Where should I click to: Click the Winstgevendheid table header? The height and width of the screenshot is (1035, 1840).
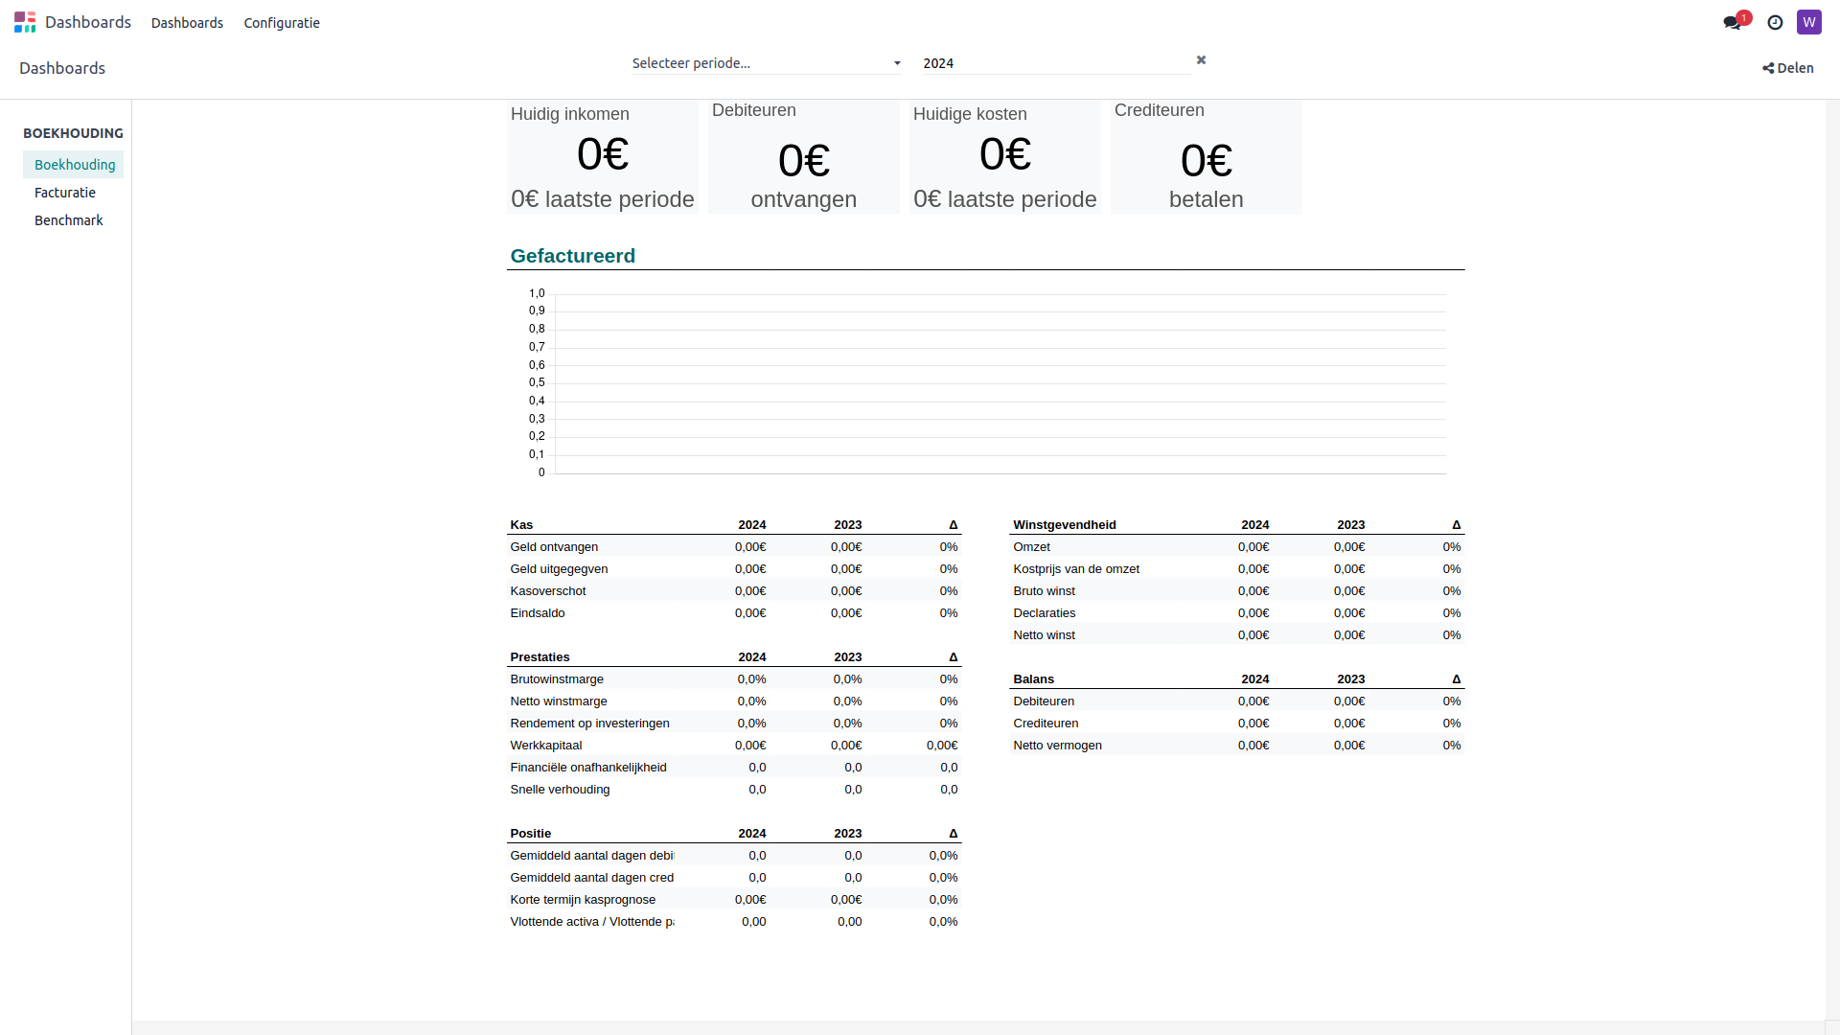(1064, 525)
